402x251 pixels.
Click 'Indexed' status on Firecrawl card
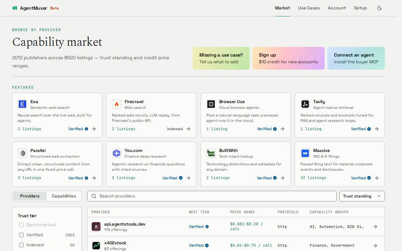click(x=175, y=129)
